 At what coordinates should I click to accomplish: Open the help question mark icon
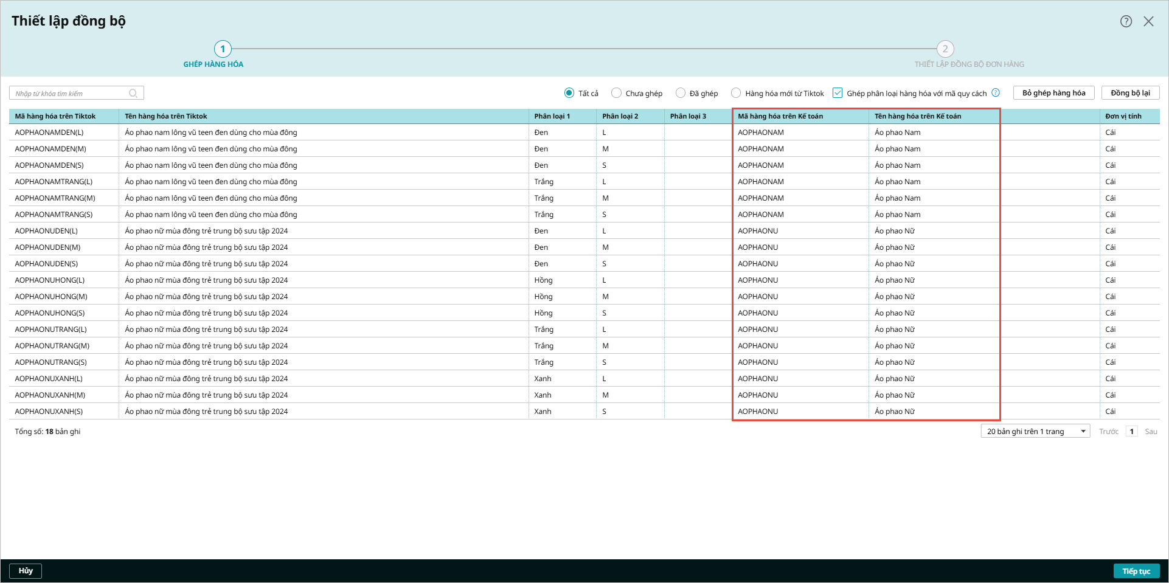coord(1126,21)
